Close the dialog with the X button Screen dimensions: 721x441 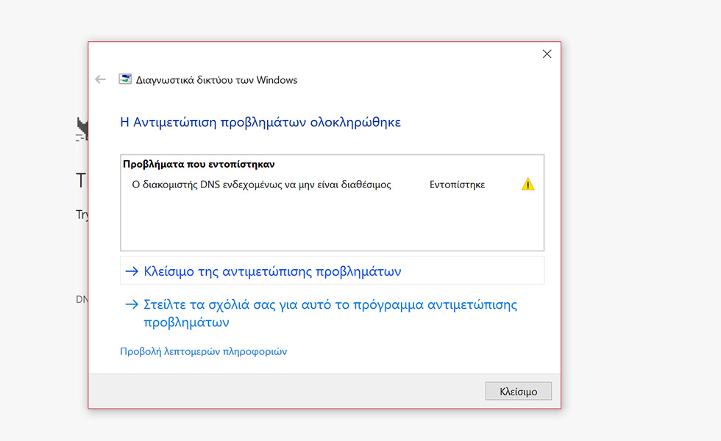point(547,54)
